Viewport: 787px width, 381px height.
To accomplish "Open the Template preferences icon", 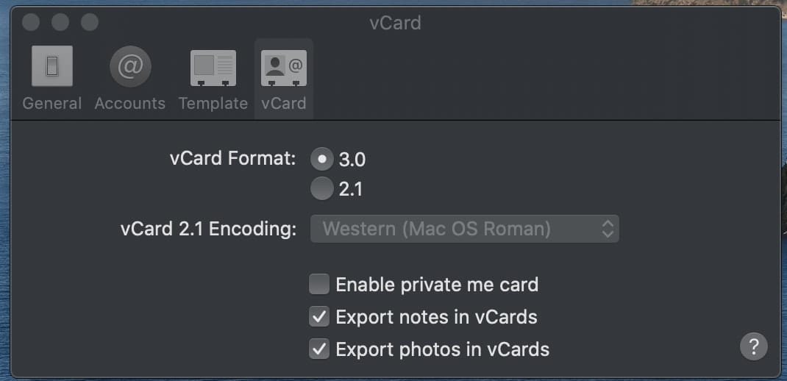I will pyautogui.click(x=213, y=68).
